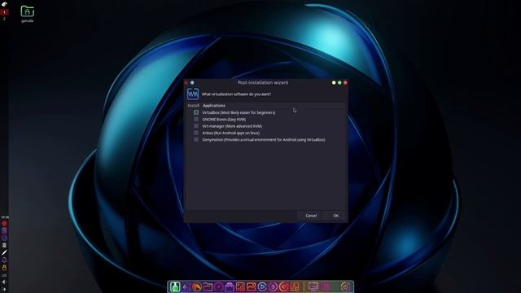This screenshot has height=293, width=521.
Task: Click the orange lock icon in left panel
Action: coord(4,268)
